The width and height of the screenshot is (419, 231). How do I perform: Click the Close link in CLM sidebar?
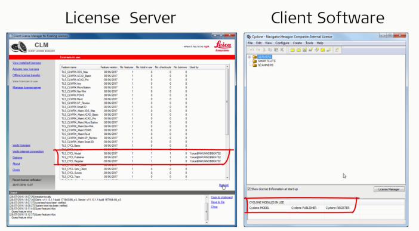(x=16, y=170)
